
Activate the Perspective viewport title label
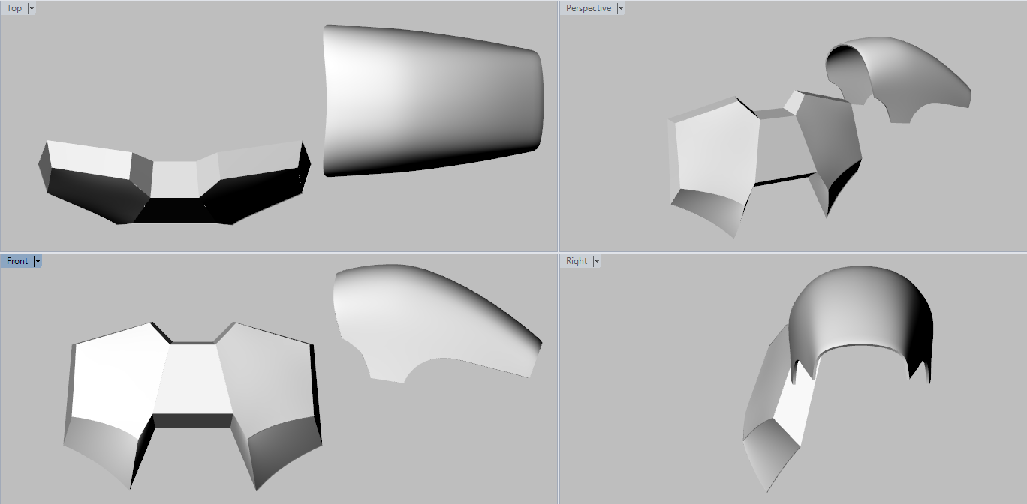point(589,8)
